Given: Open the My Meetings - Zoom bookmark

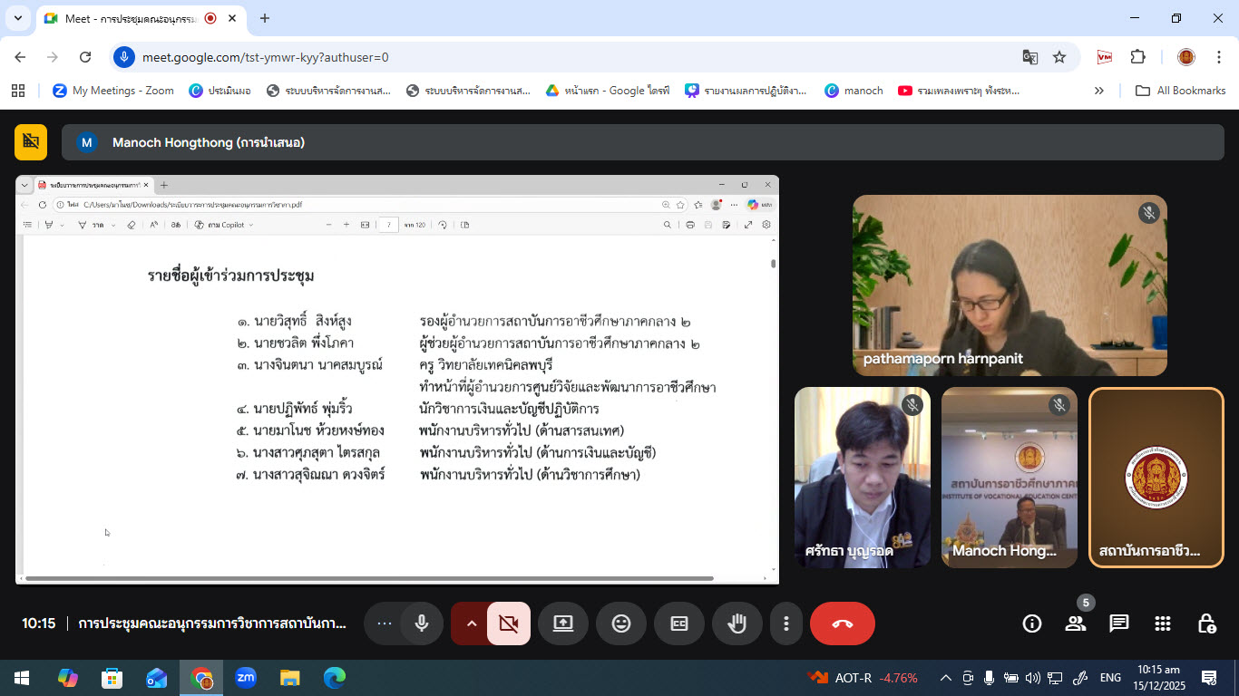Looking at the screenshot, I should coord(113,91).
